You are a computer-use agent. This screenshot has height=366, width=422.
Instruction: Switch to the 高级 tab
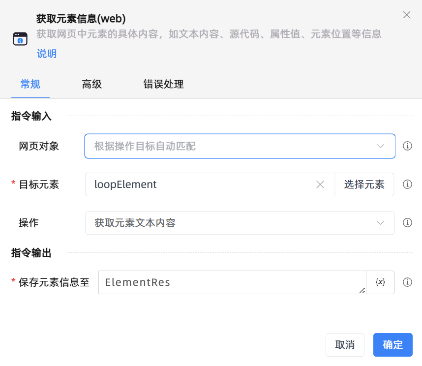tap(91, 84)
